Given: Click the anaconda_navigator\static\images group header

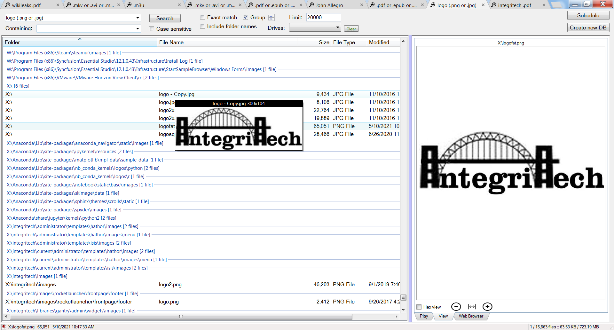Looking at the screenshot, I should [85, 143].
